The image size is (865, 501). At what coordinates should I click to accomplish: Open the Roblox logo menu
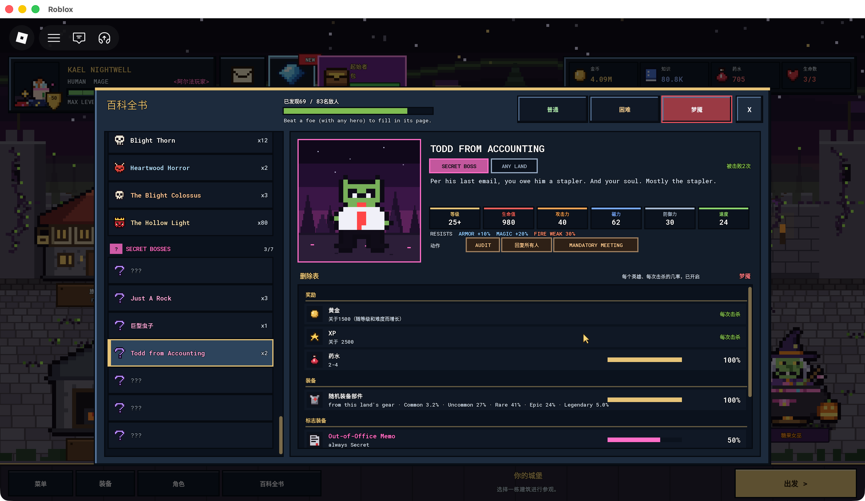[22, 38]
